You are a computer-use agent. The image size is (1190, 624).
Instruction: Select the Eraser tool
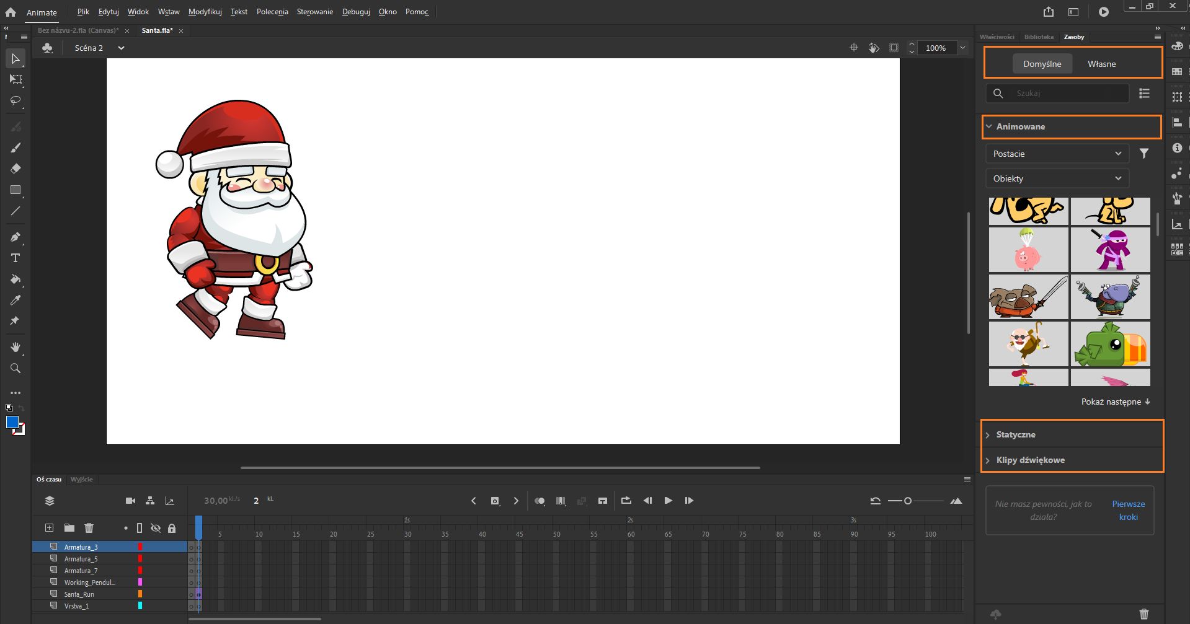pos(16,169)
